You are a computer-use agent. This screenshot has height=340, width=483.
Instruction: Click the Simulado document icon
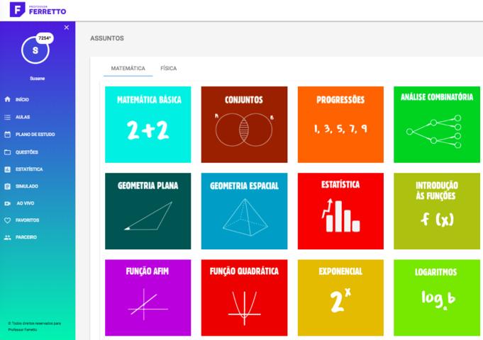tap(7, 186)
